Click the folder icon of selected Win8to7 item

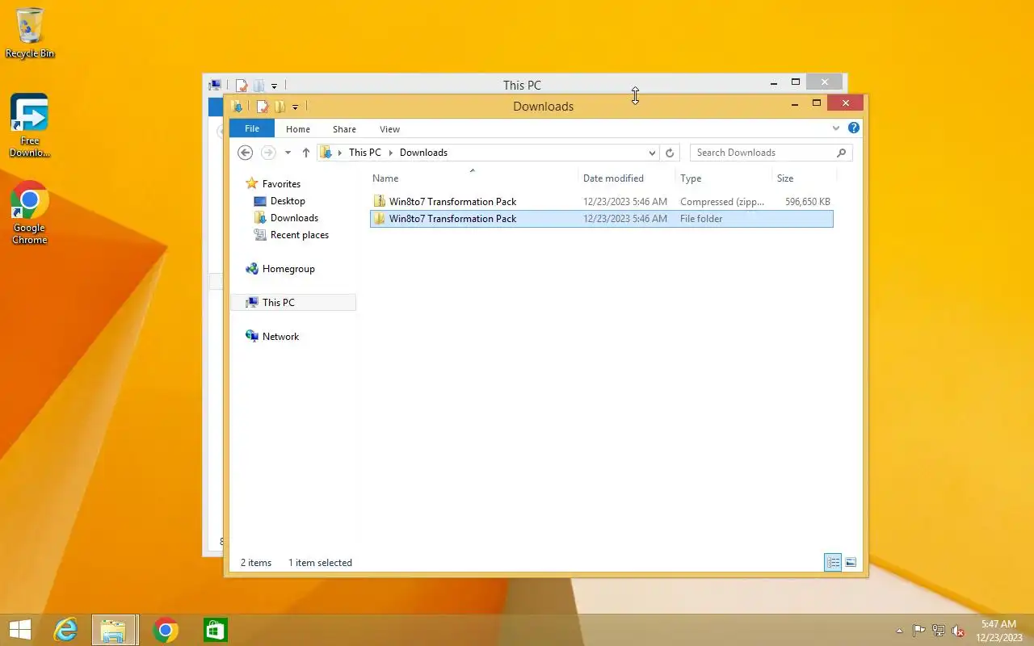point(380,219)
